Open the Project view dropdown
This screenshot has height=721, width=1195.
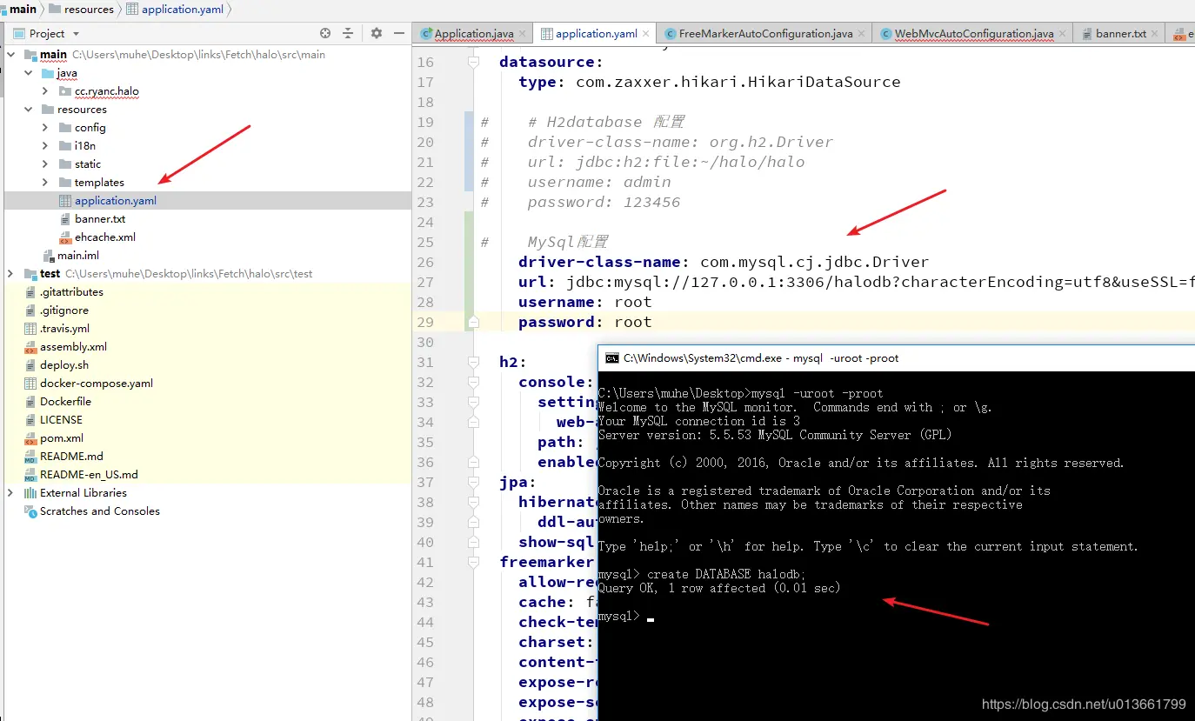point(76,34)
